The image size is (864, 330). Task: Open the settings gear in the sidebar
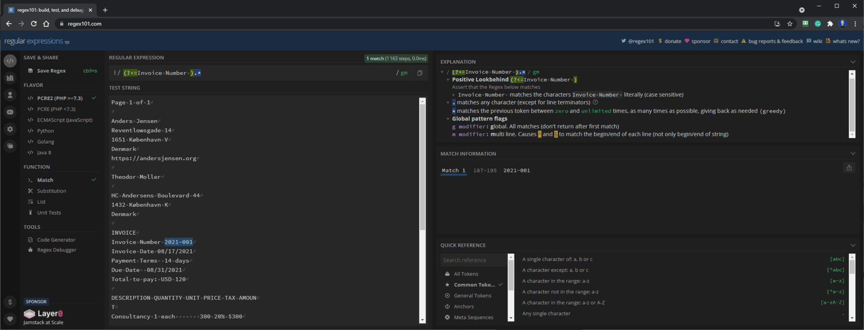point(10,129)
